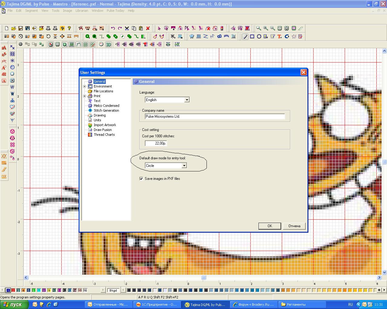Click the horizontal scrollbar thumb
Viewport: 387px width, 309px height.
tap(203, 278)
